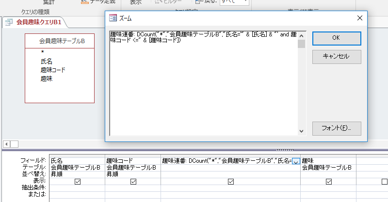
Task: Click the Zoom text area scroll down arrow
Action: (301, 131)
